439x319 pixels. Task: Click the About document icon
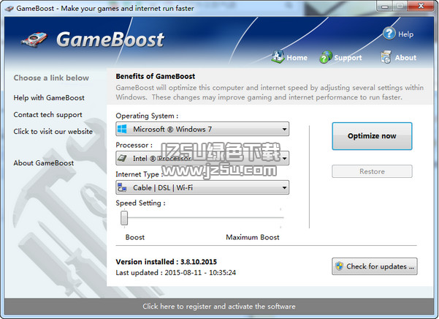coord(386,57)
